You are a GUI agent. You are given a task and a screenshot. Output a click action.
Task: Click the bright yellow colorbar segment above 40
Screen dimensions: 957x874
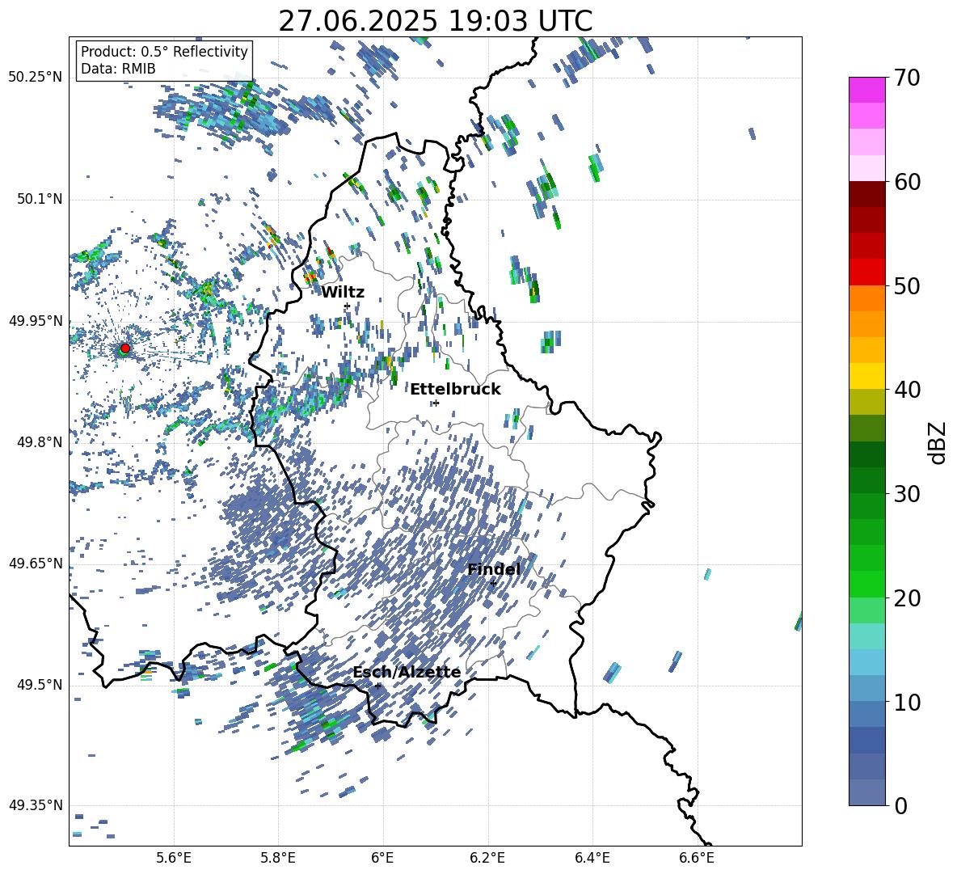point(866,376)
